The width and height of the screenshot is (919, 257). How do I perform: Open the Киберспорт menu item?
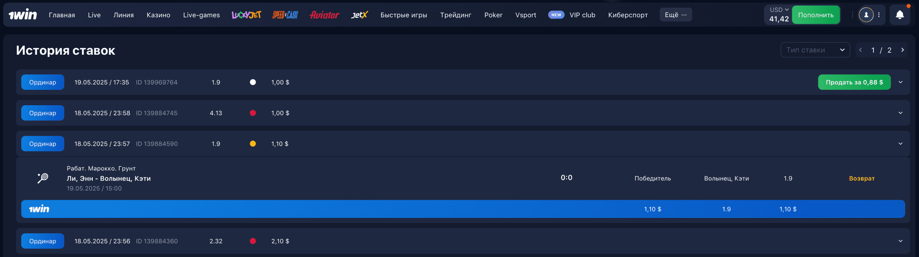pos(628,15)
